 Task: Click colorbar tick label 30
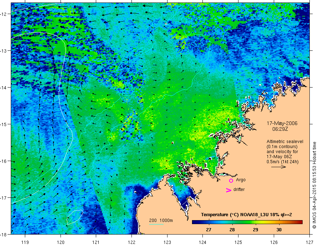[279, 230]
